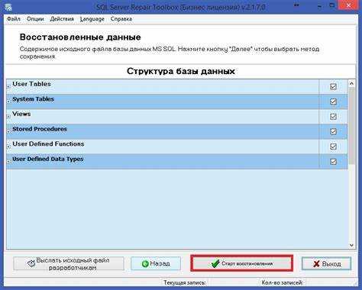Toggle the Views checkbox
Viewport: 362px width, 290px height.
pos(333,117)
